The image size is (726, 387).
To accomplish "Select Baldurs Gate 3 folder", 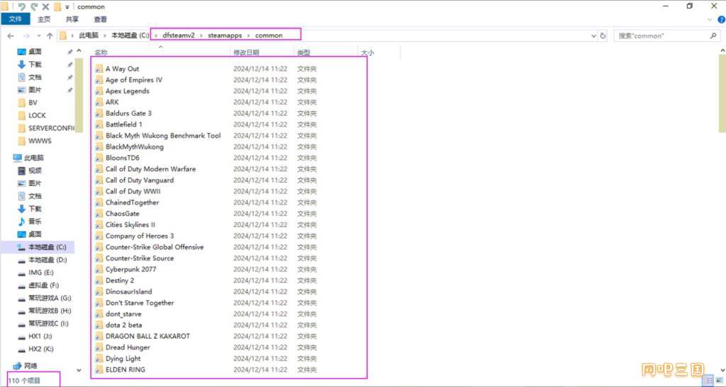I will point(129,113).
